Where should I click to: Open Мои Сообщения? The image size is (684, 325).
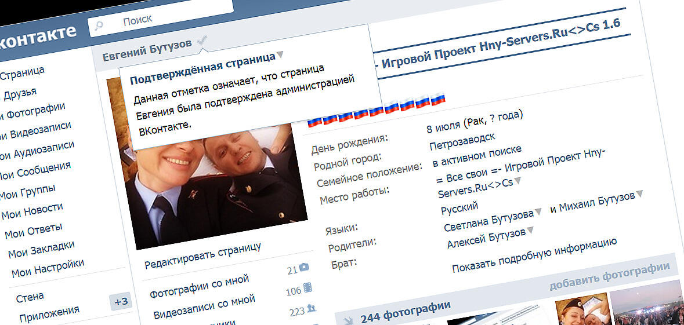point(35,171)
